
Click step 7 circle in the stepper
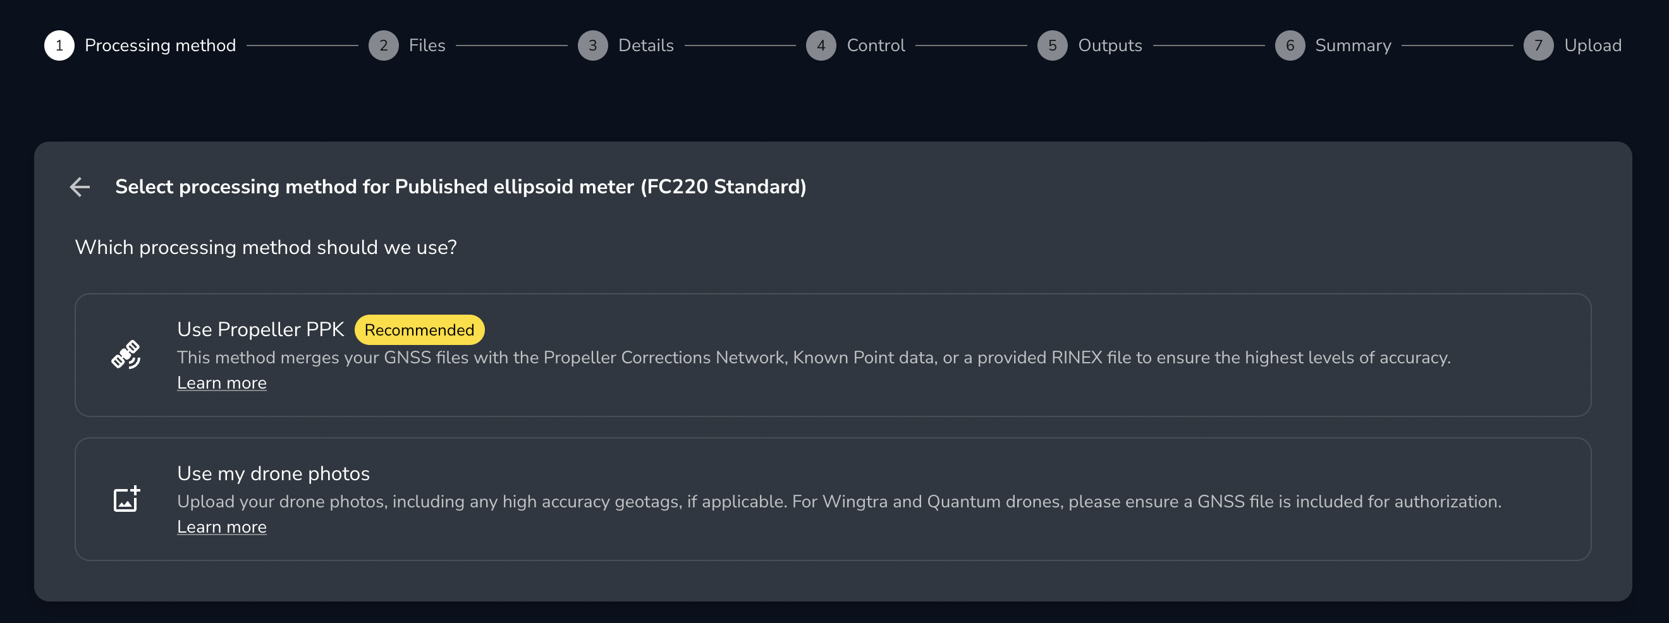(1538, 45)
